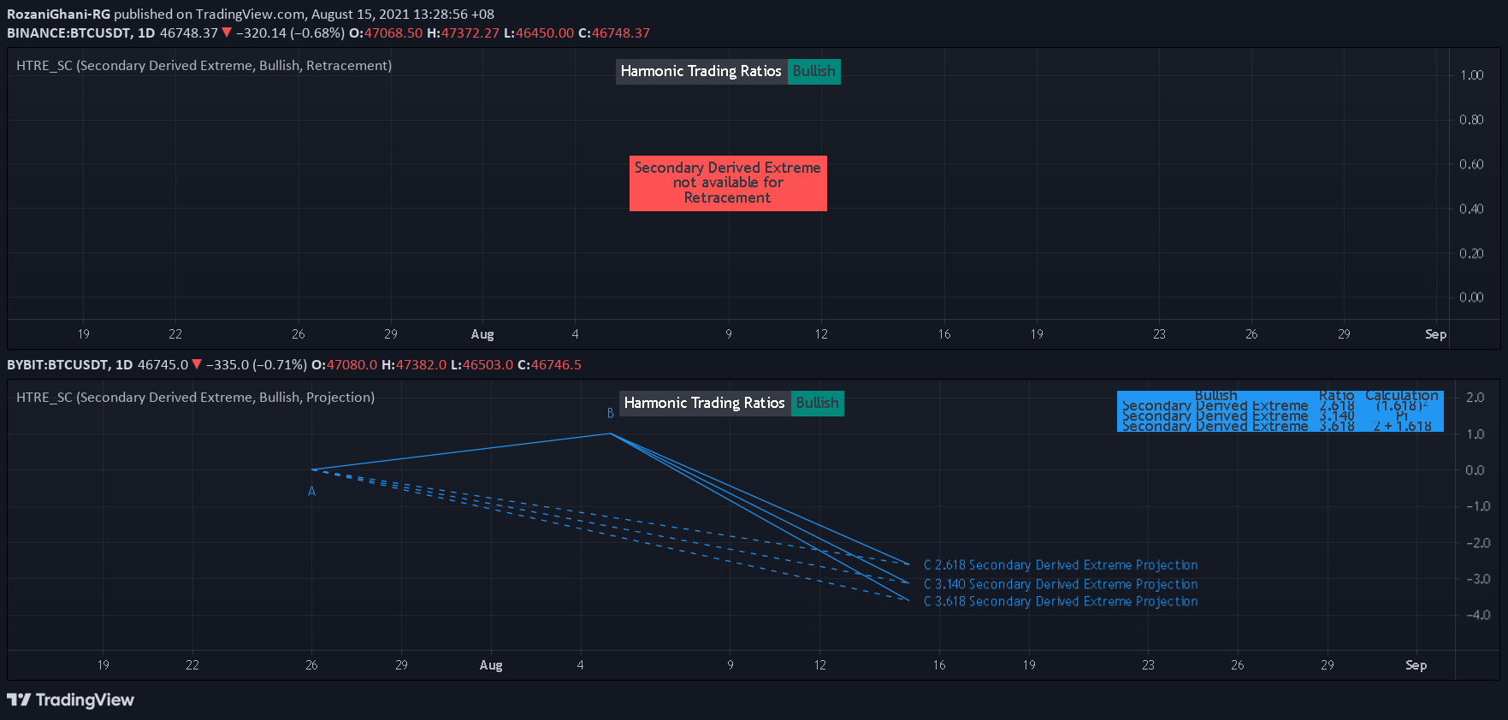Click the BINANCE close value 46748.37
The height and width of the screenshot is (720, 1508).
point(621,33)
